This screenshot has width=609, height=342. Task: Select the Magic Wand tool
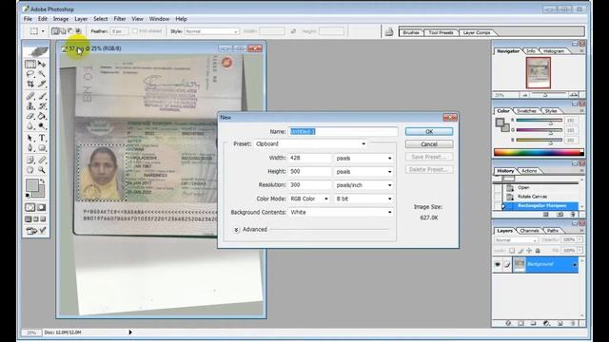(x=42, y=74)
